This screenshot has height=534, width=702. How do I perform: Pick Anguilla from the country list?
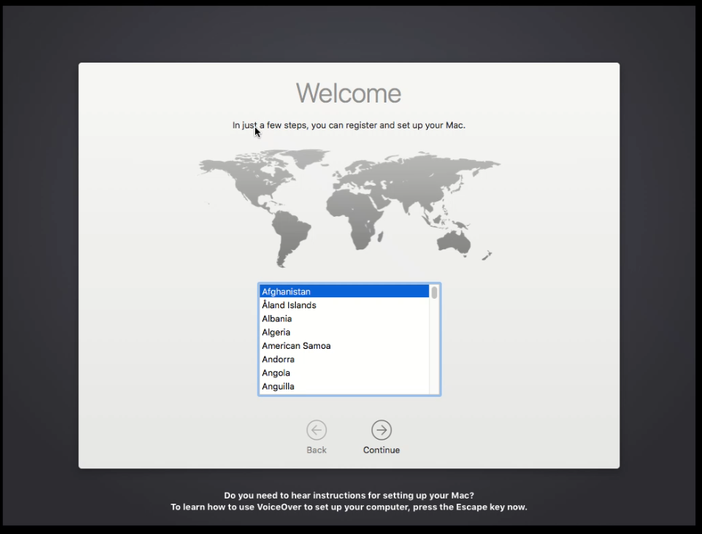pos(344,386)
